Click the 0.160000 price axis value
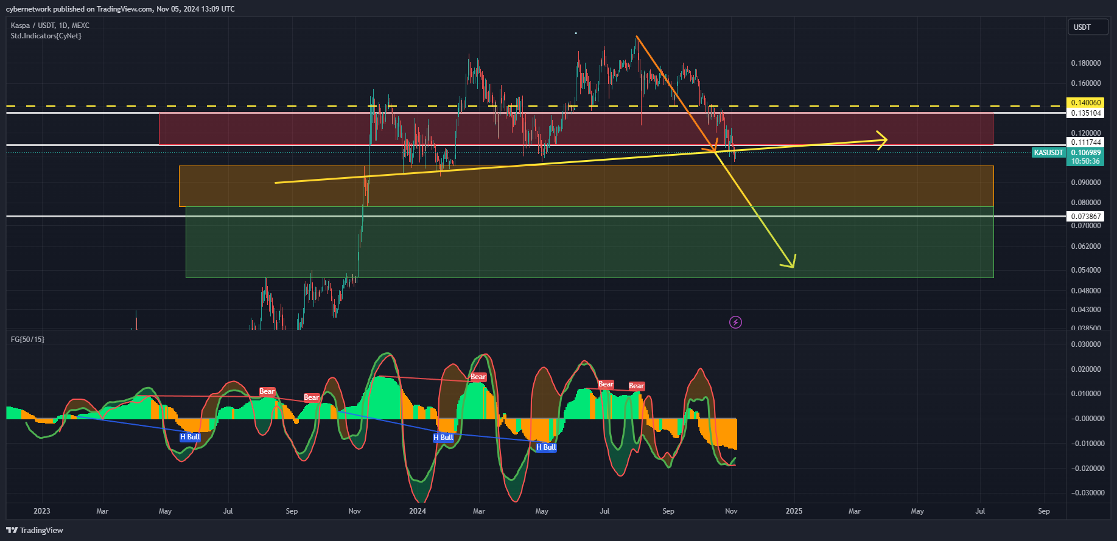Viewport: 1117px width, 541px height. (1086, 83)
